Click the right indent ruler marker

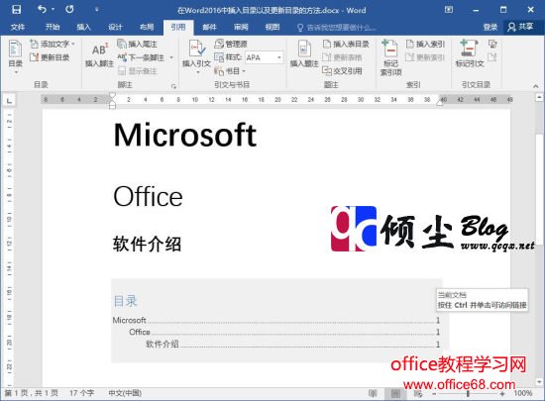point(440,103)
